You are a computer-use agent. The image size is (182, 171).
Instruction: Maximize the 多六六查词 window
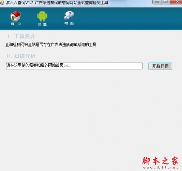click(166, 2)
